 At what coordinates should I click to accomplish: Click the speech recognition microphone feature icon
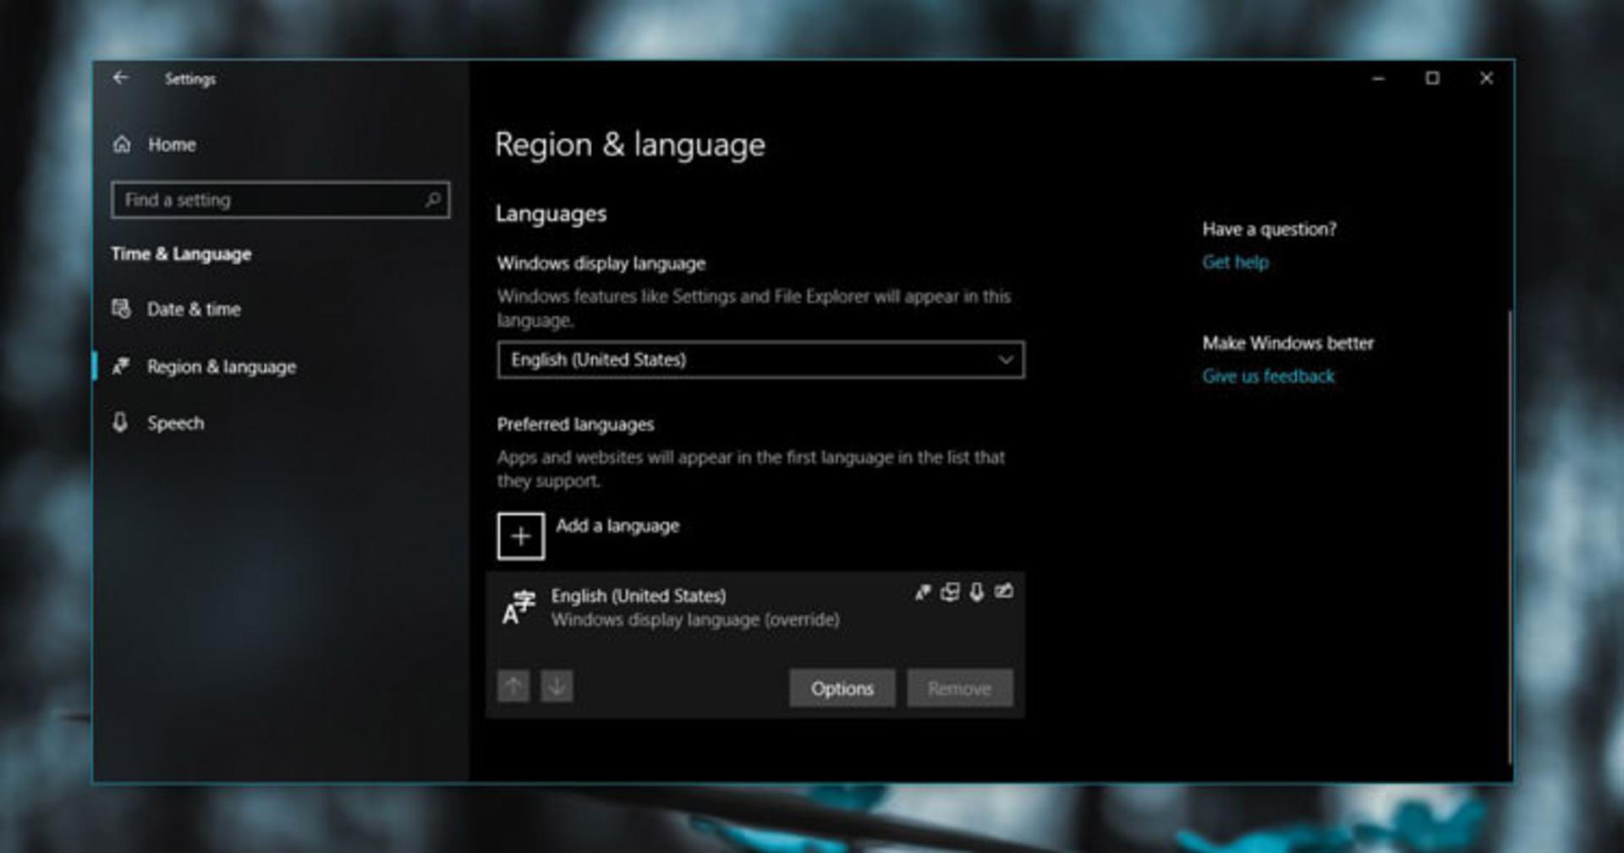pyautogui.click(x=977, y=592)
